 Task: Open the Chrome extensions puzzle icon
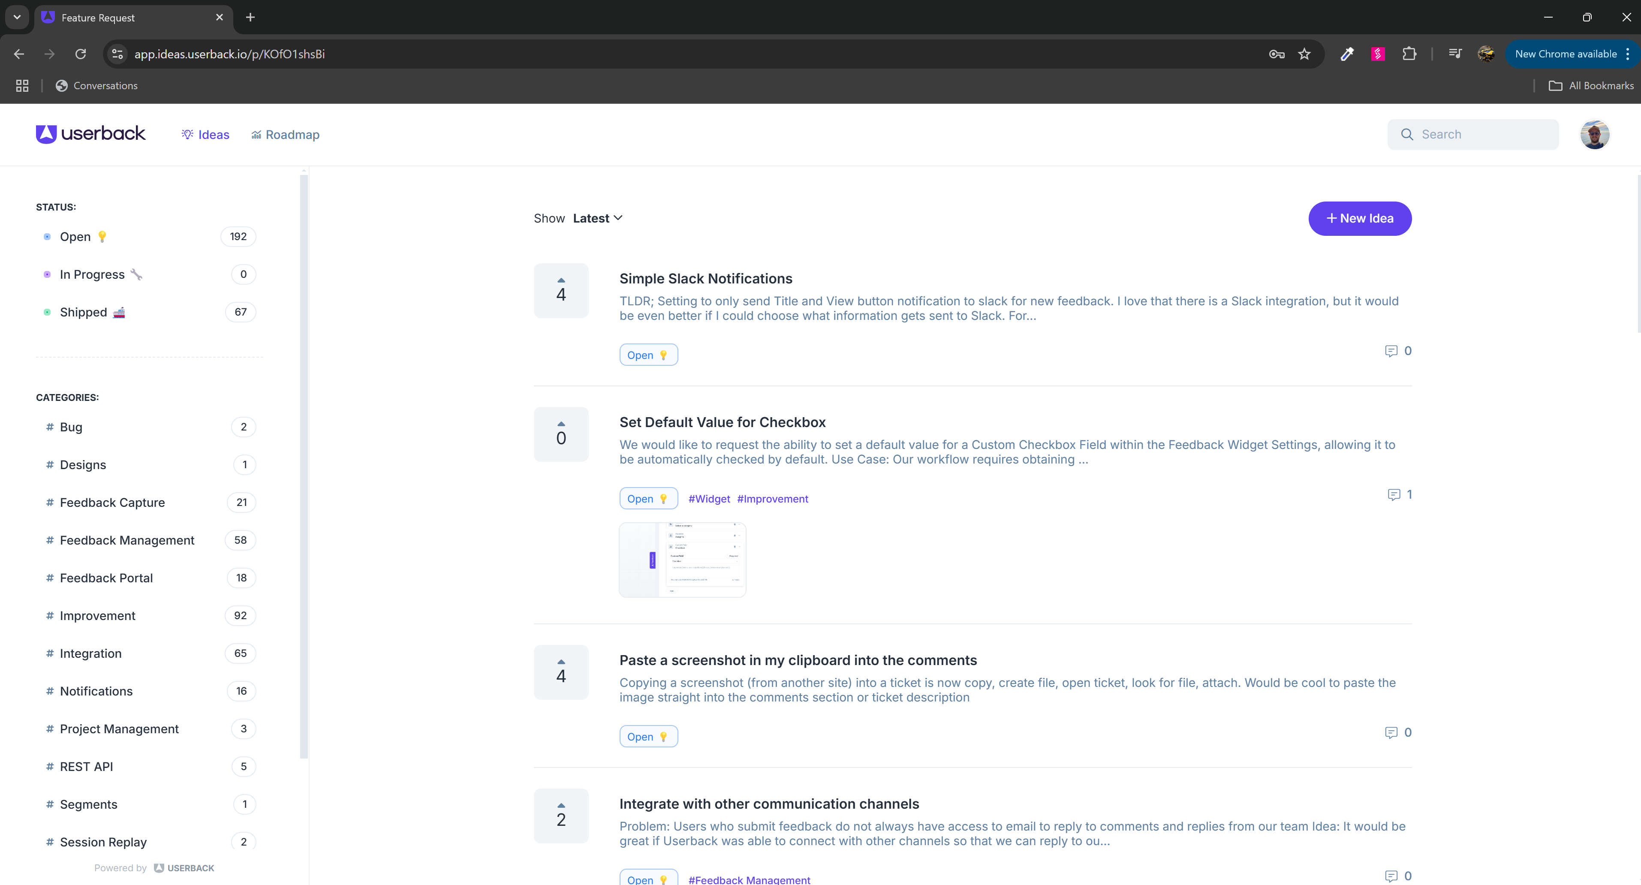click(x=1409, y=54)
